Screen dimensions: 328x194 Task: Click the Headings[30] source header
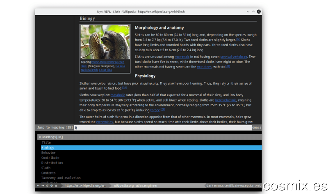[x=149, y=137]
